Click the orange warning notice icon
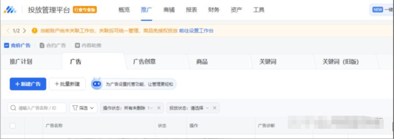Viewport: 394px width, 139px height. 35,31
